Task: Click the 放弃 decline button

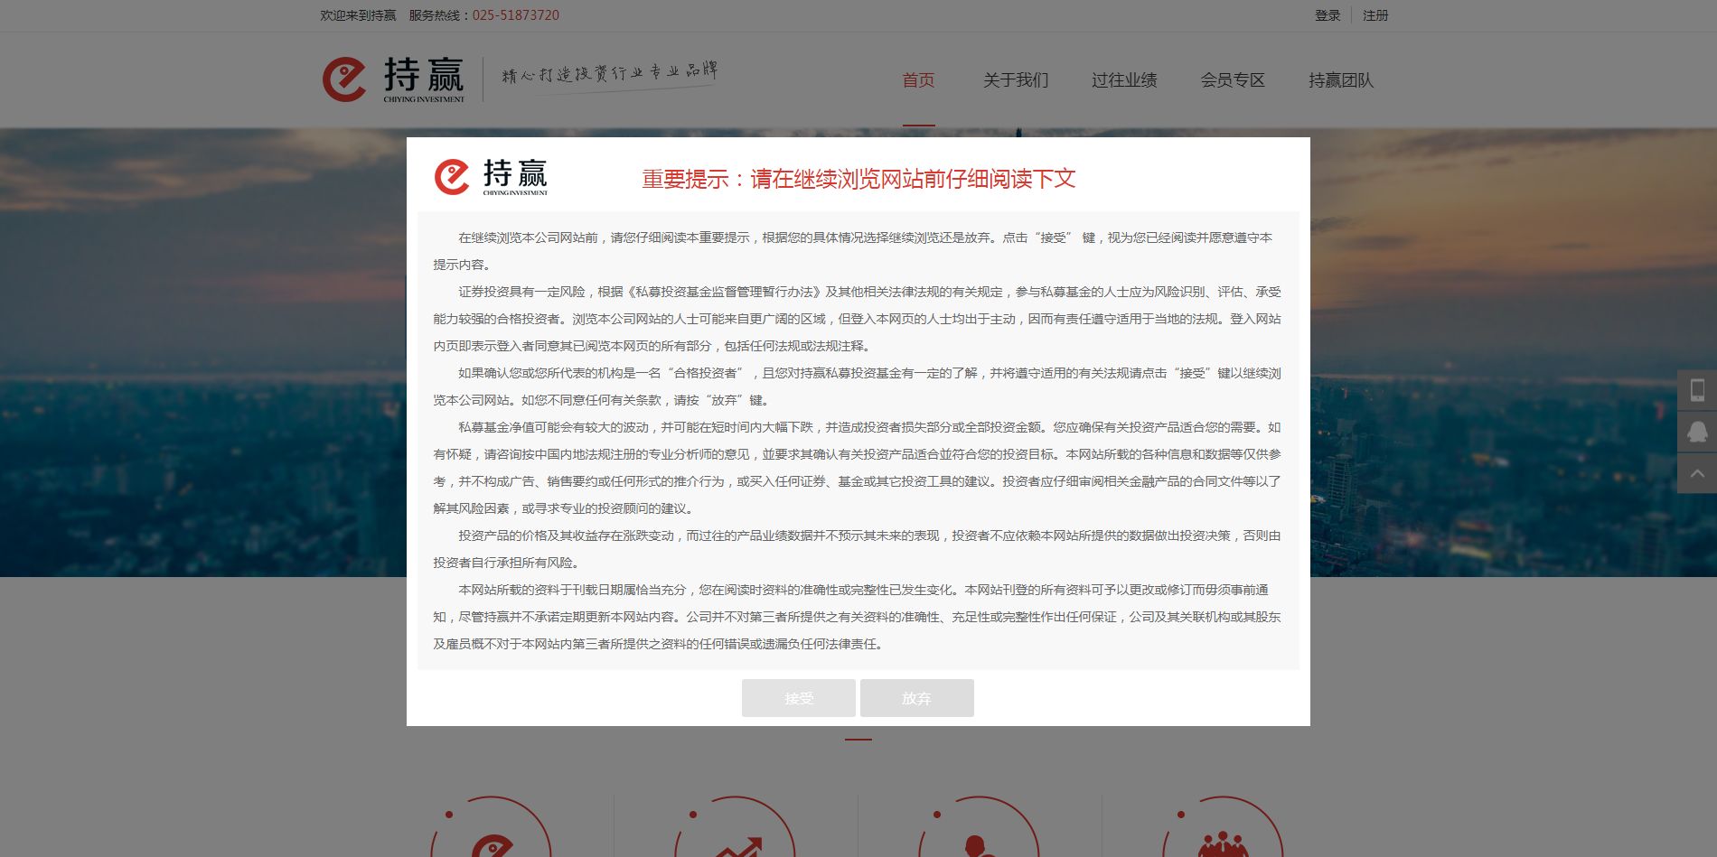Action: pyautogui.click(x=916, y=698)
